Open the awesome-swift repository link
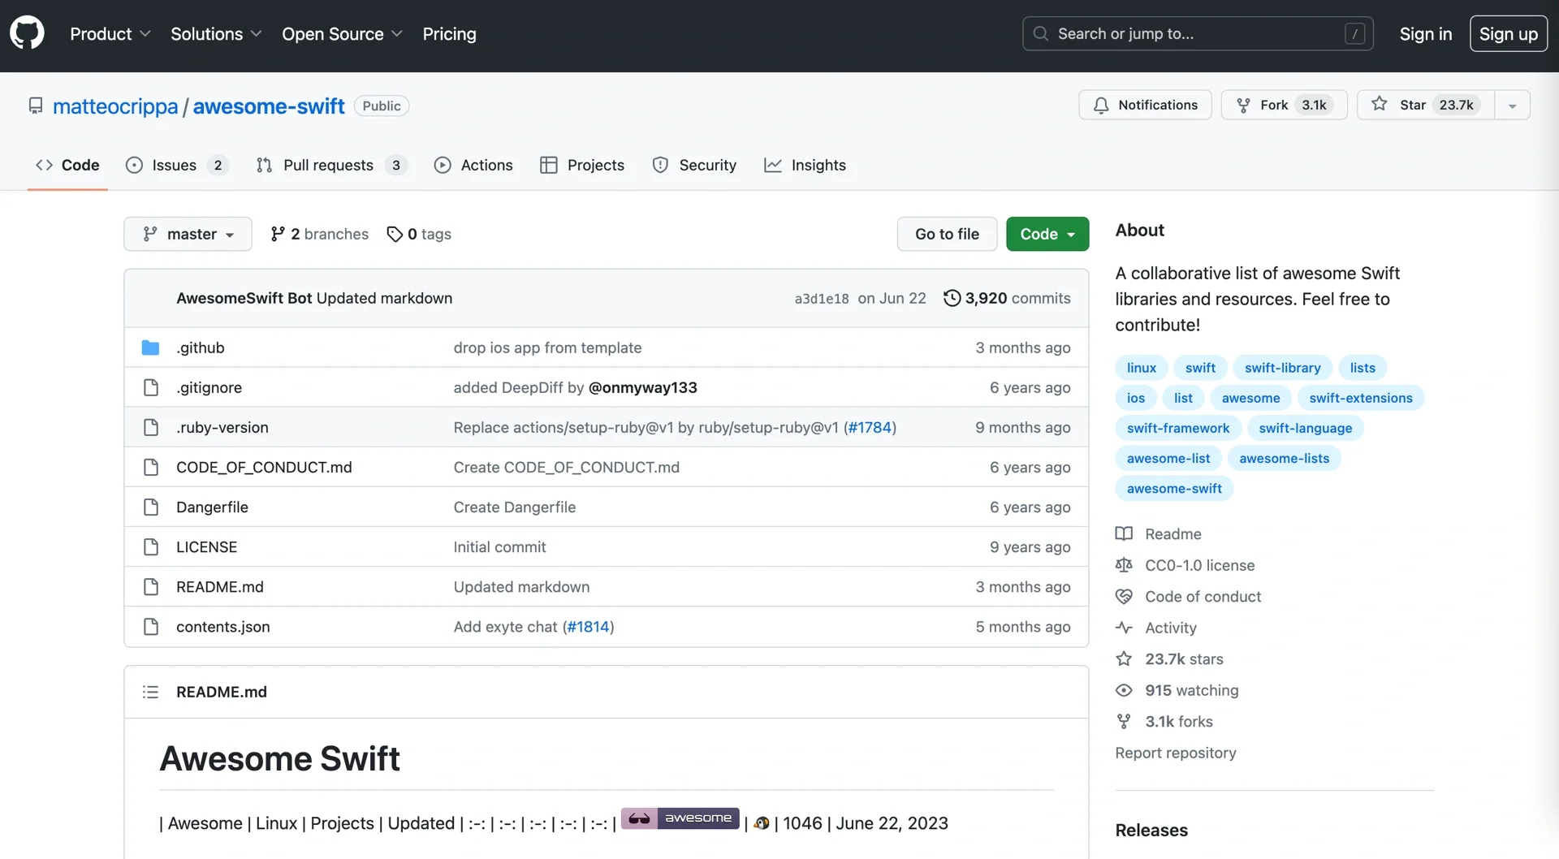The image size is (1559, 859). coord(269,106)
